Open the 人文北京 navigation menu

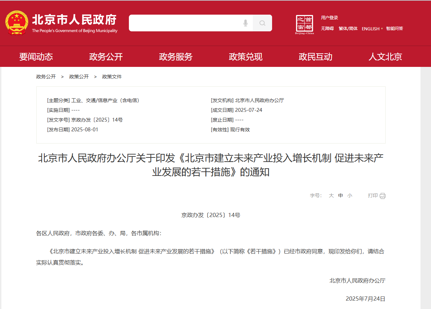(385, 57)
